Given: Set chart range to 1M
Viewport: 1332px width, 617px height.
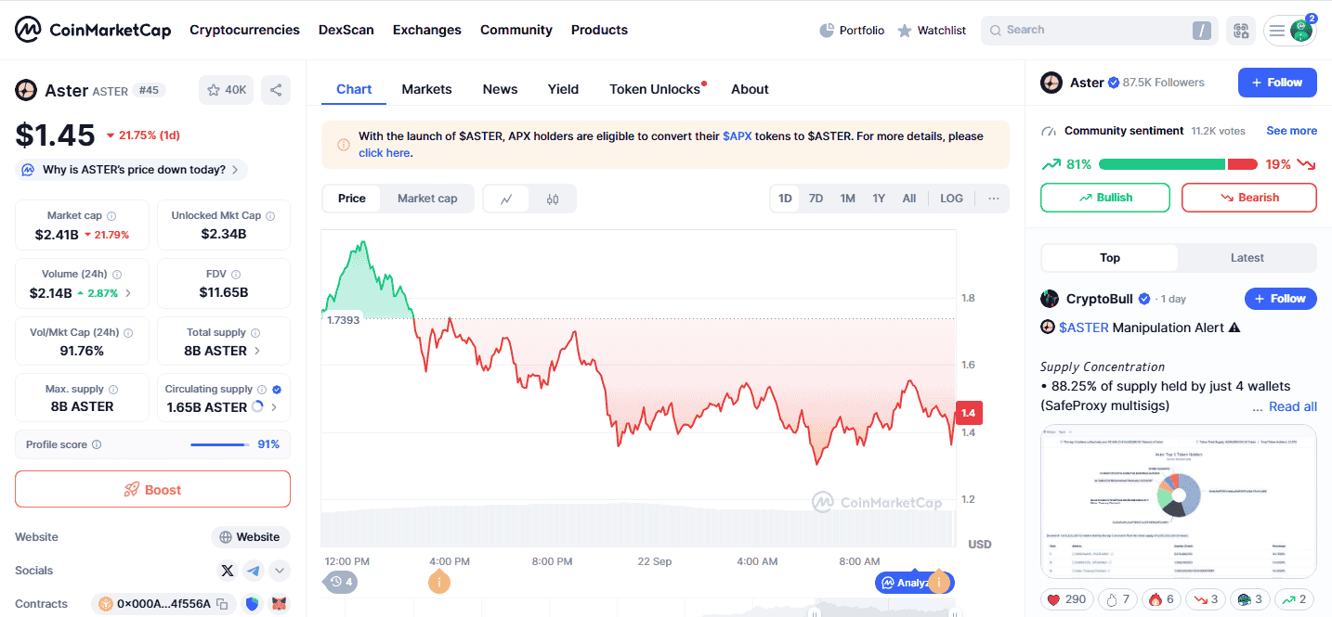Looking at the screenshot, I should coord(847,199).
